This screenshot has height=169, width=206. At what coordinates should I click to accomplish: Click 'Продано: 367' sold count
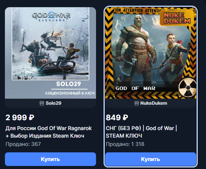(23, 144)
